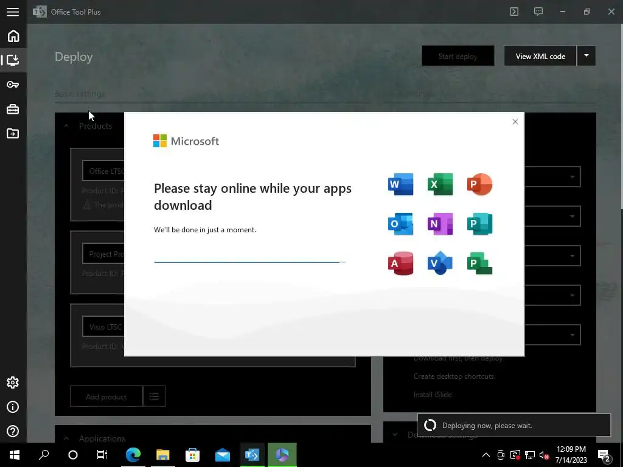Open the Help question mark icon
The image size is (623, 467).
[x=13, y=431]
